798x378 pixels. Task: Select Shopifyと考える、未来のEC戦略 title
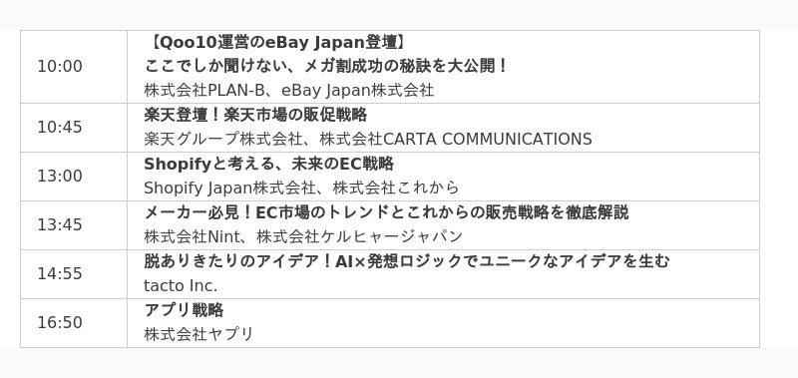(x=268, y=164)
